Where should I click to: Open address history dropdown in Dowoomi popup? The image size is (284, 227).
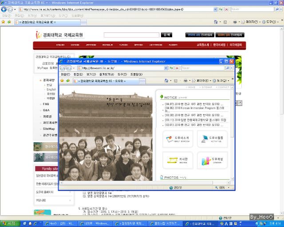click(166, 68)
